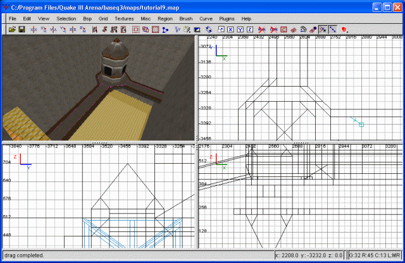The image size is (405, 263).
Task: Rotate selection around the Y axis
Action: (x=63, y=30)
